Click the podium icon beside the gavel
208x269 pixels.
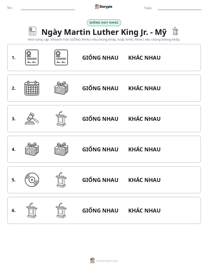click(x=61, y=118)
